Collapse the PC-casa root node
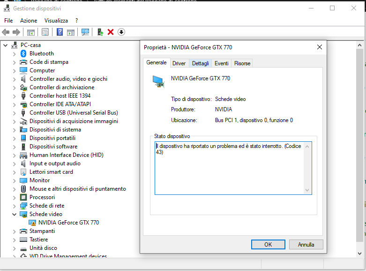 (5, 45)
